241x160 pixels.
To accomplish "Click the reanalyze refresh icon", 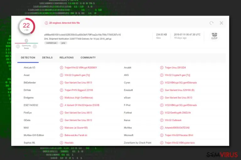I will pos(211,23).
